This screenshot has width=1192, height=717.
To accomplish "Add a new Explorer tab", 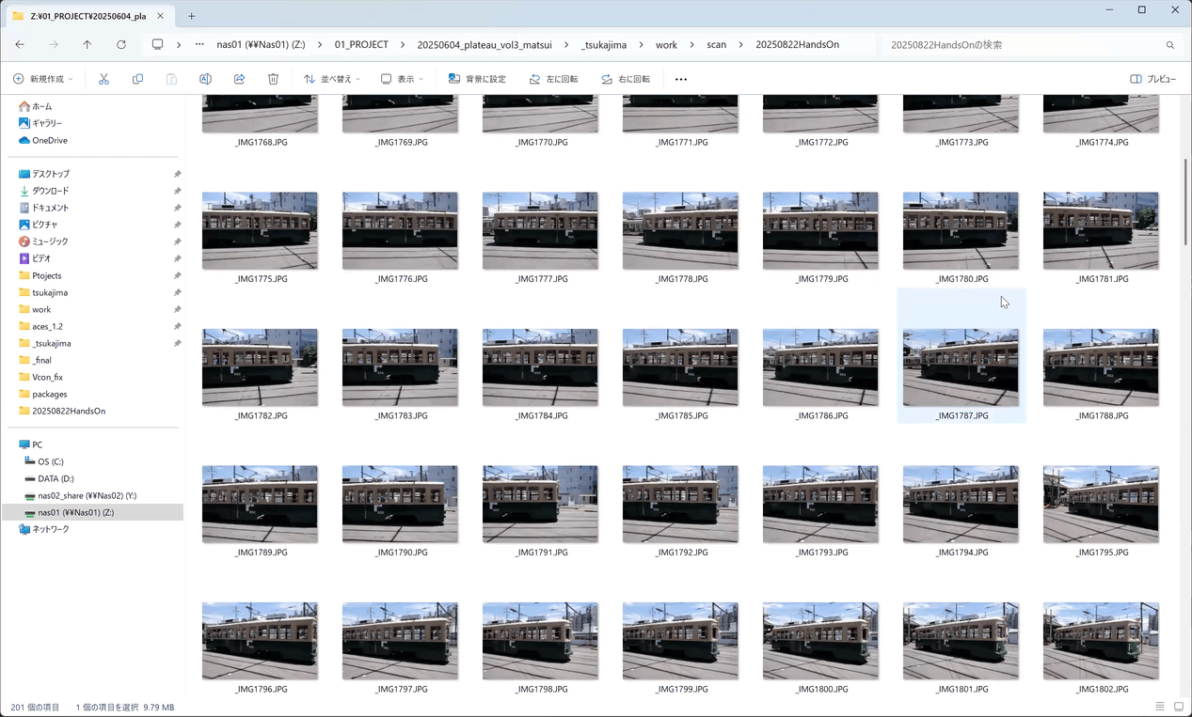I will (x=192, y=16).
